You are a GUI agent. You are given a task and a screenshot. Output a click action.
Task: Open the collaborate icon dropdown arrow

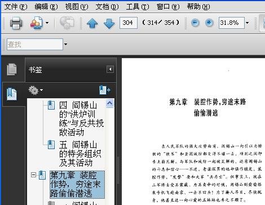(47, 23)
